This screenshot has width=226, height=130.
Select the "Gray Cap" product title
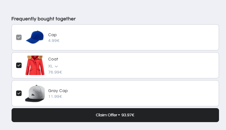click(58, 91)
